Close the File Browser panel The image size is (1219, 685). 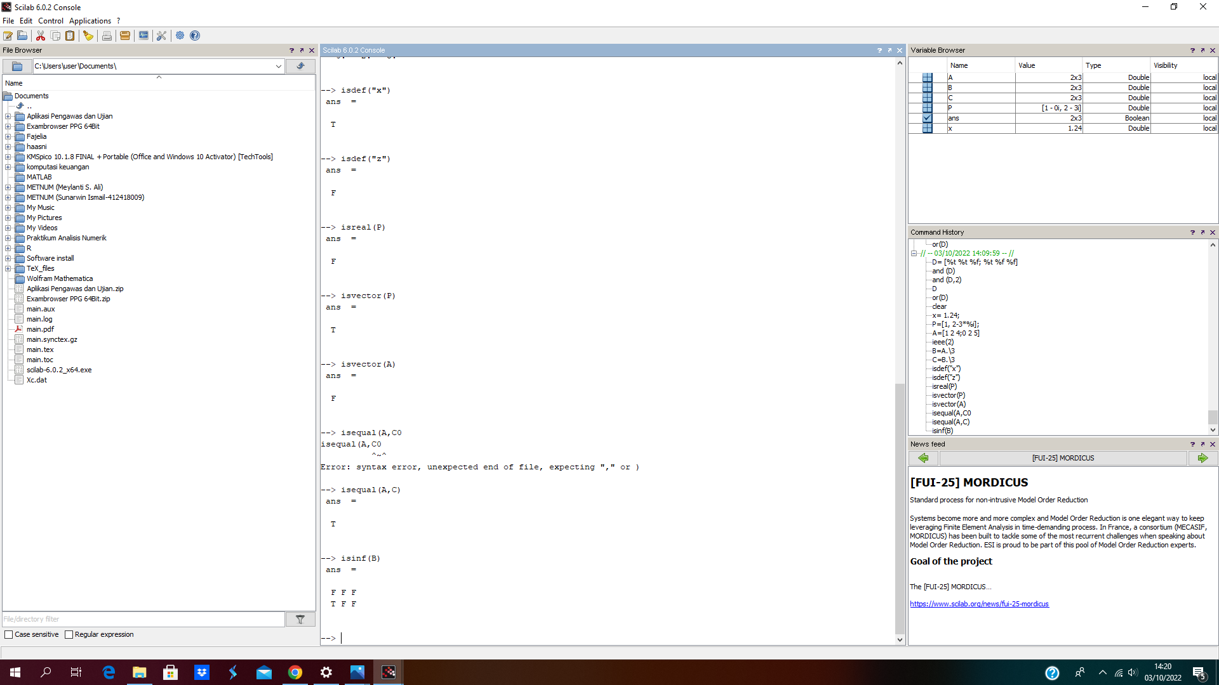pos(312,50)
